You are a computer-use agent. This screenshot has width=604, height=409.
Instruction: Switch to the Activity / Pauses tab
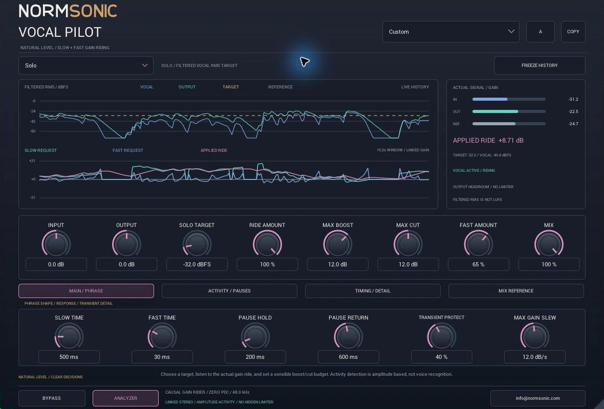point(229,291)
